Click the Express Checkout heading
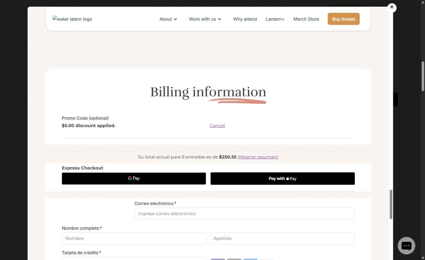The width and height of the screenshot is (425, 260). 82,168
